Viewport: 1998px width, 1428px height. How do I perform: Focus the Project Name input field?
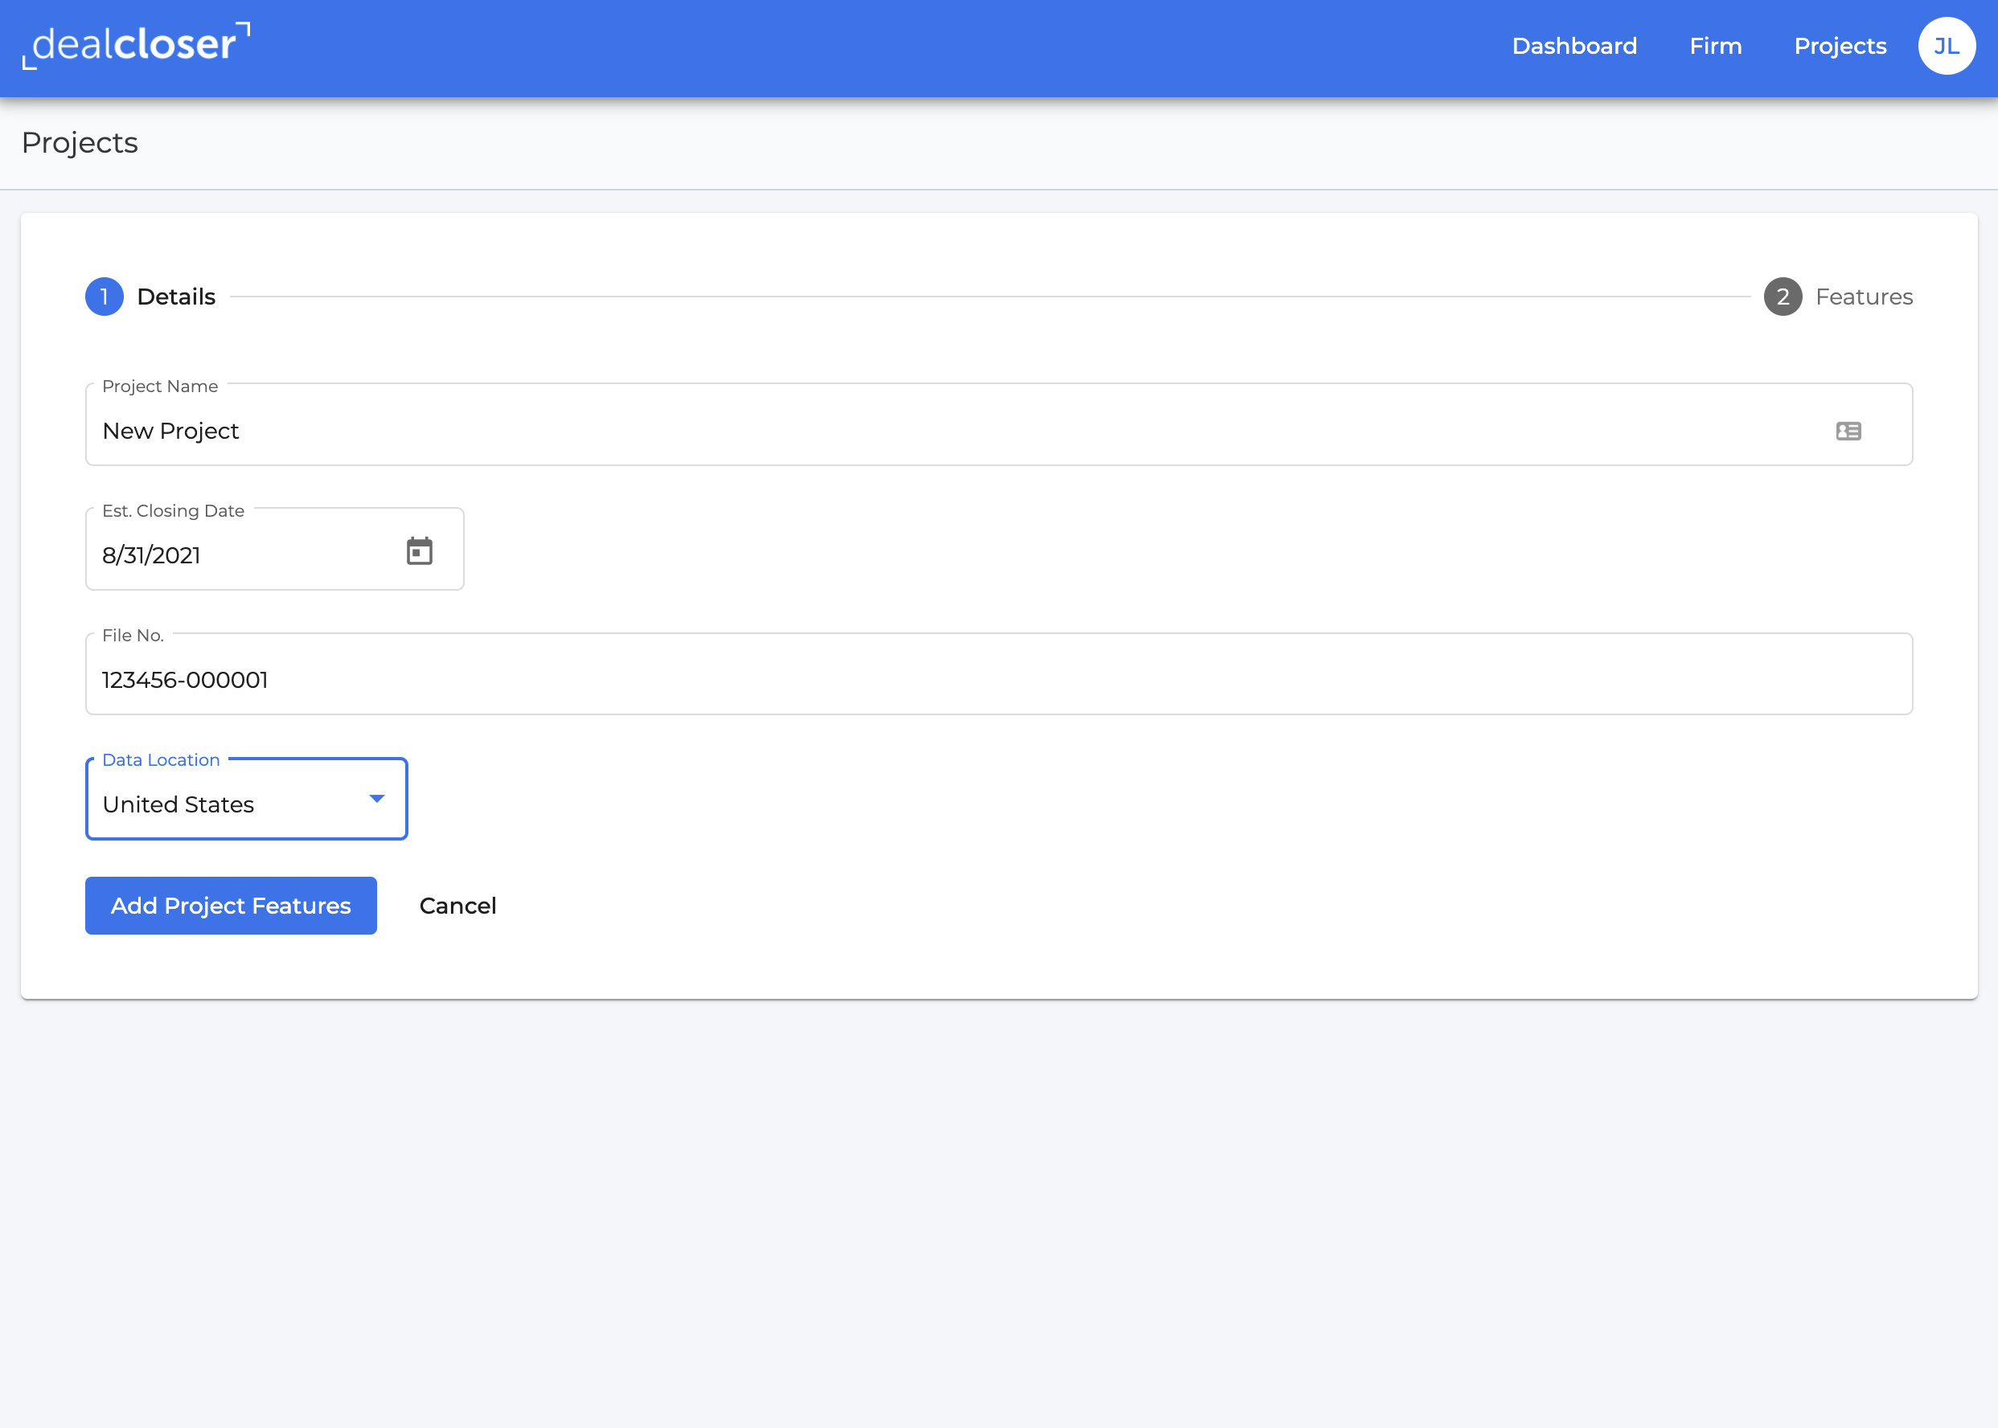999,425
